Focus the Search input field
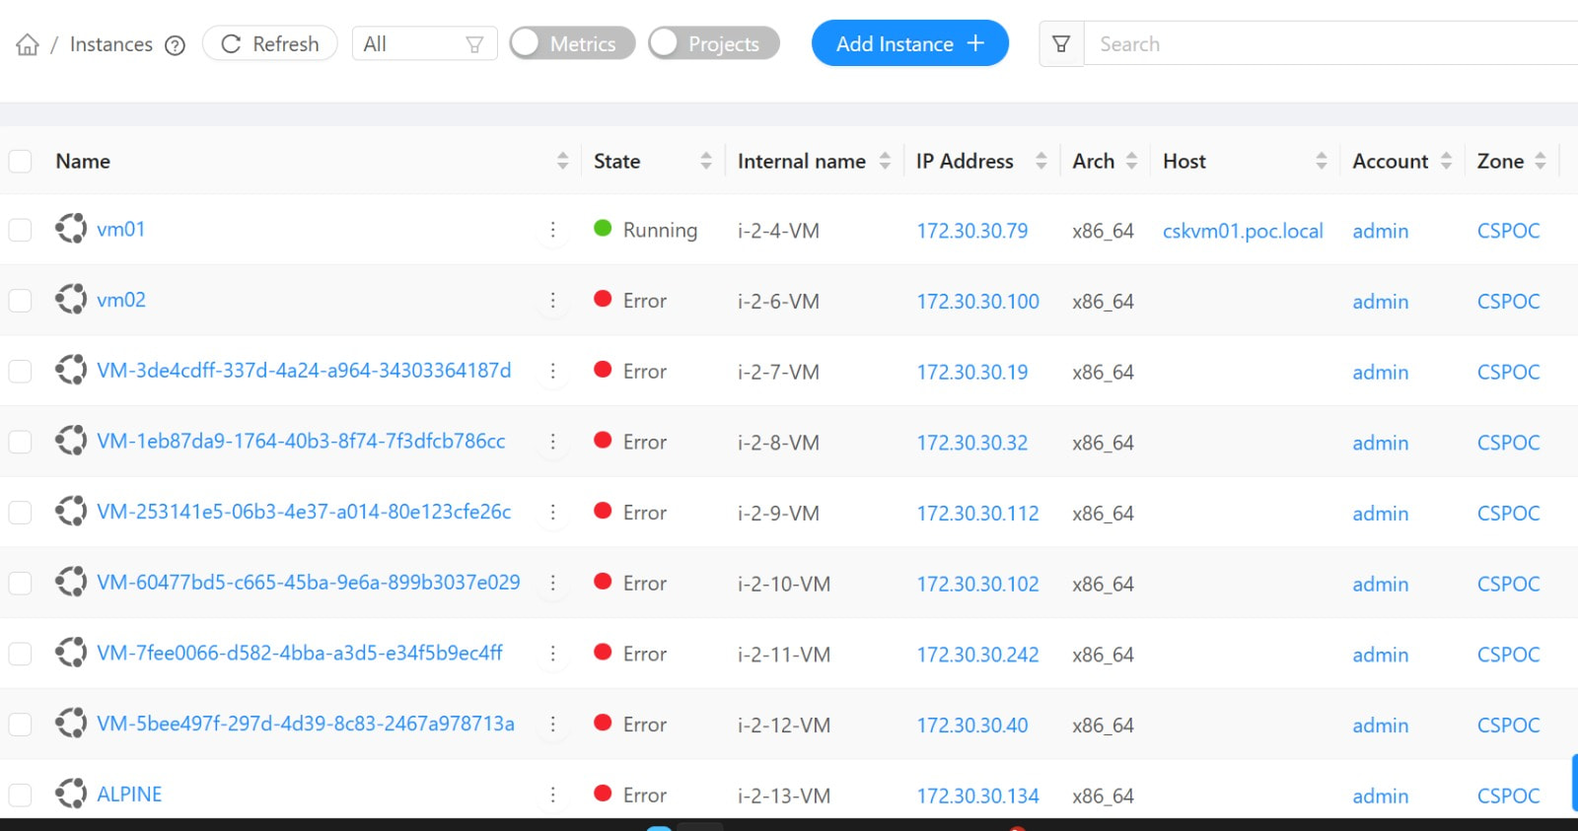This screenshot has width=1578, height=831. (x=1331, y=44)
